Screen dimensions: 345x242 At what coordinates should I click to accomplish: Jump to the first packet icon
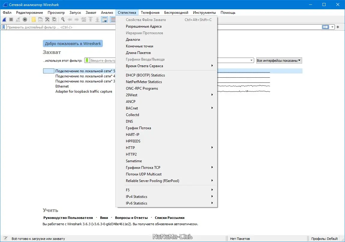click(x=91, y=19)
